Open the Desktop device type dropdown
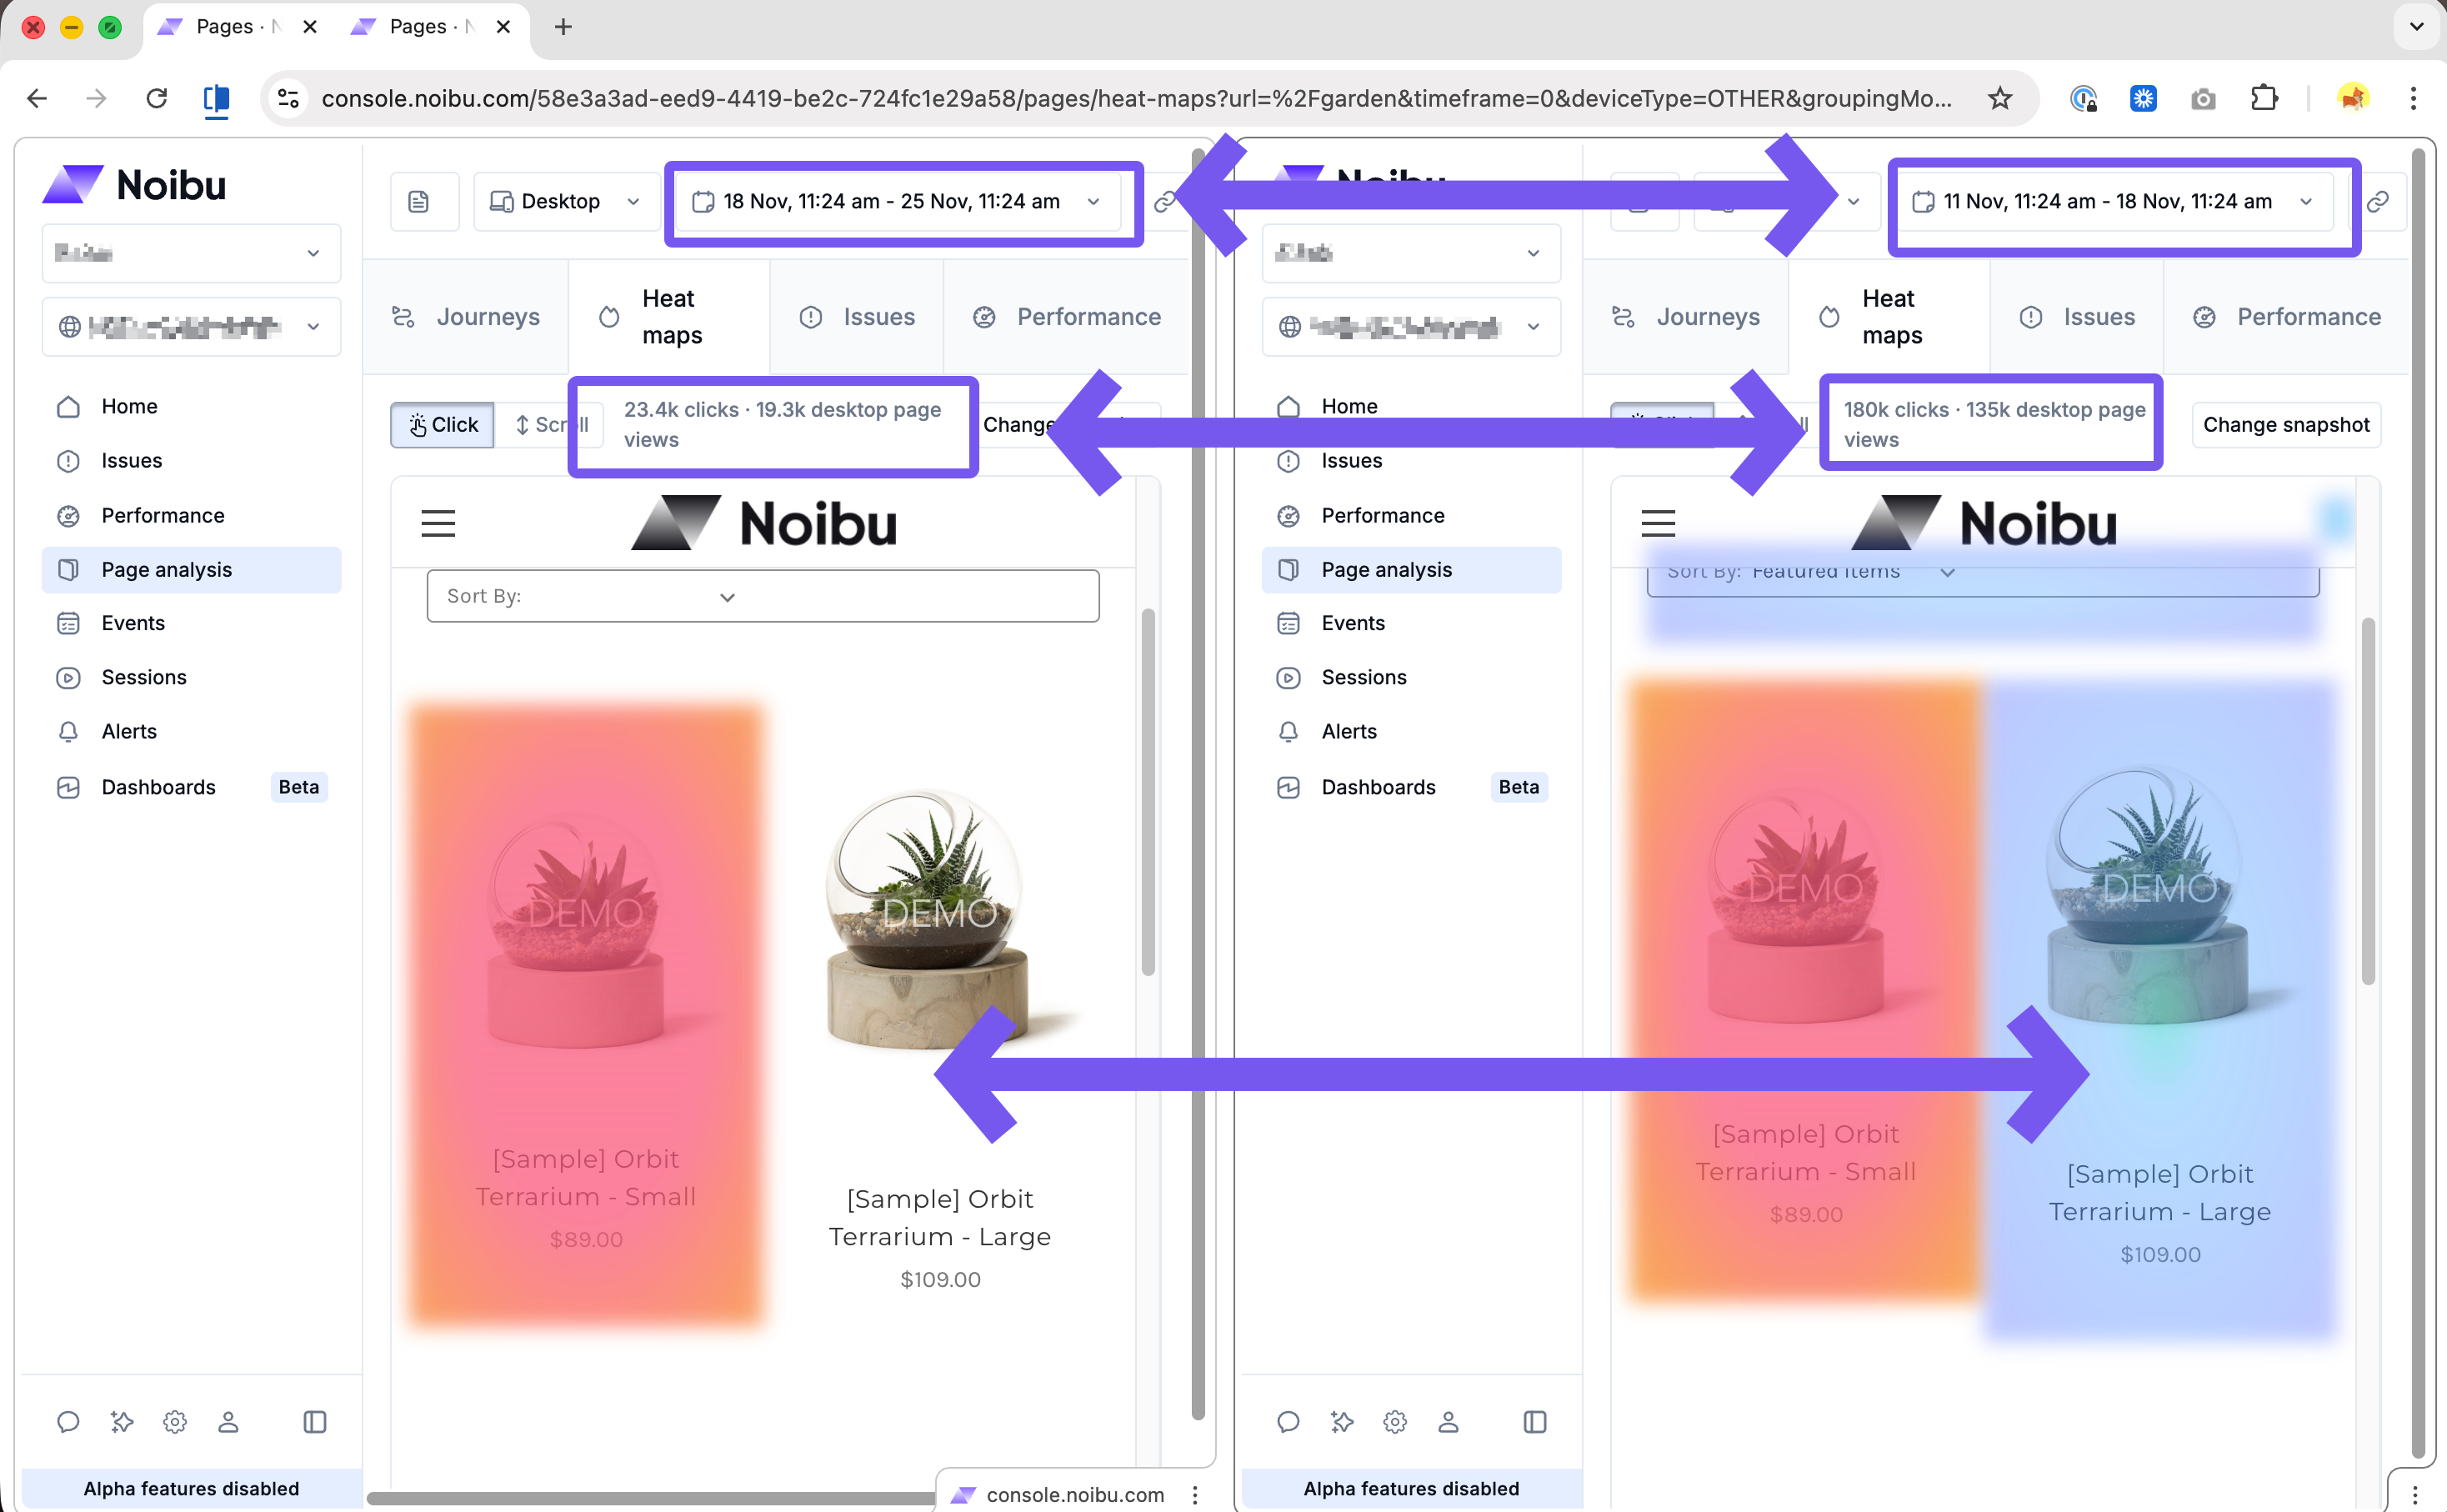 pos(566,201)
